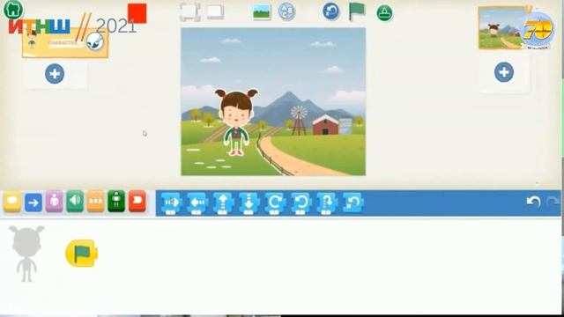This screenshot has width=564, height=317.
Task: Pick the Go Home block
Action: (x=352, y=203)
